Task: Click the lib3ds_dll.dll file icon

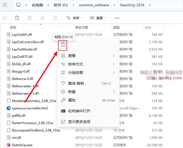Action: click(9, 64)
